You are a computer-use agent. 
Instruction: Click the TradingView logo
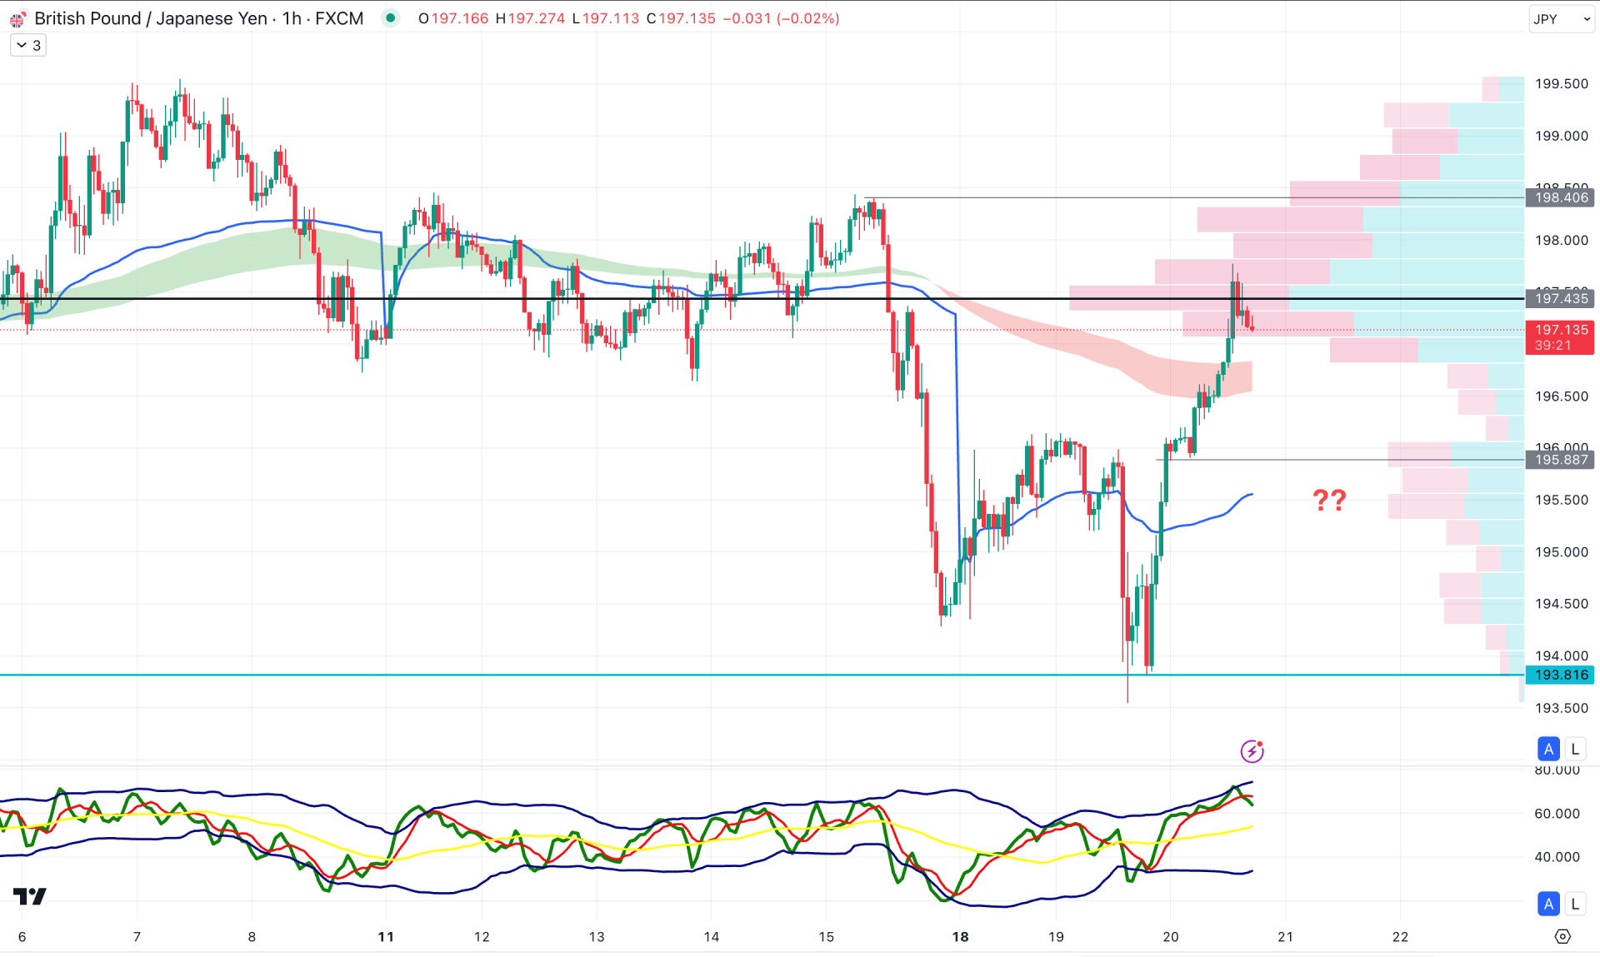pos(30,896)
